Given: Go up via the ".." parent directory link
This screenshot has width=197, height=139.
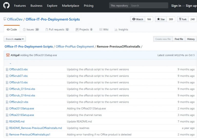Looking at the screenshot, I should pos(11,63).
